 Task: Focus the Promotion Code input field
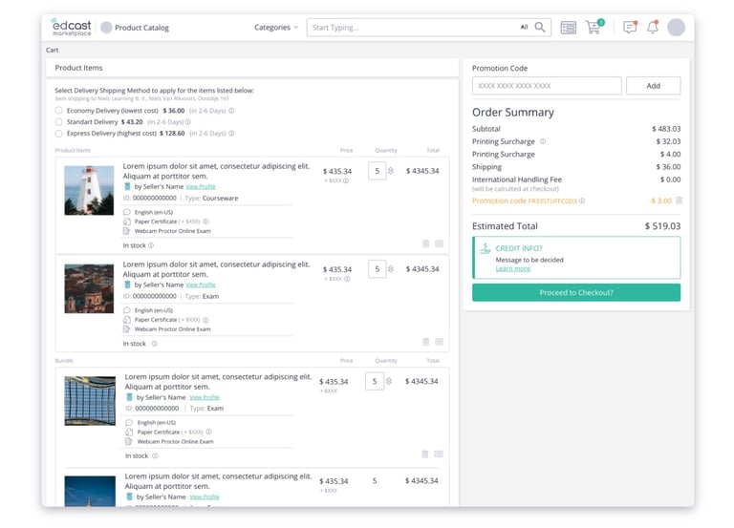547,86
